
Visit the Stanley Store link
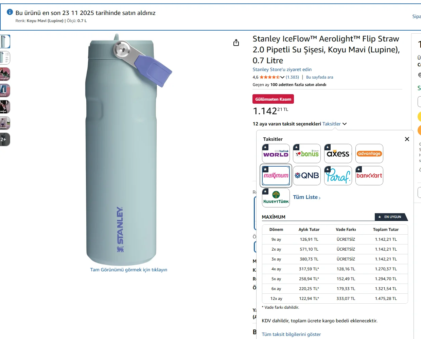click(x=282, y=69)
